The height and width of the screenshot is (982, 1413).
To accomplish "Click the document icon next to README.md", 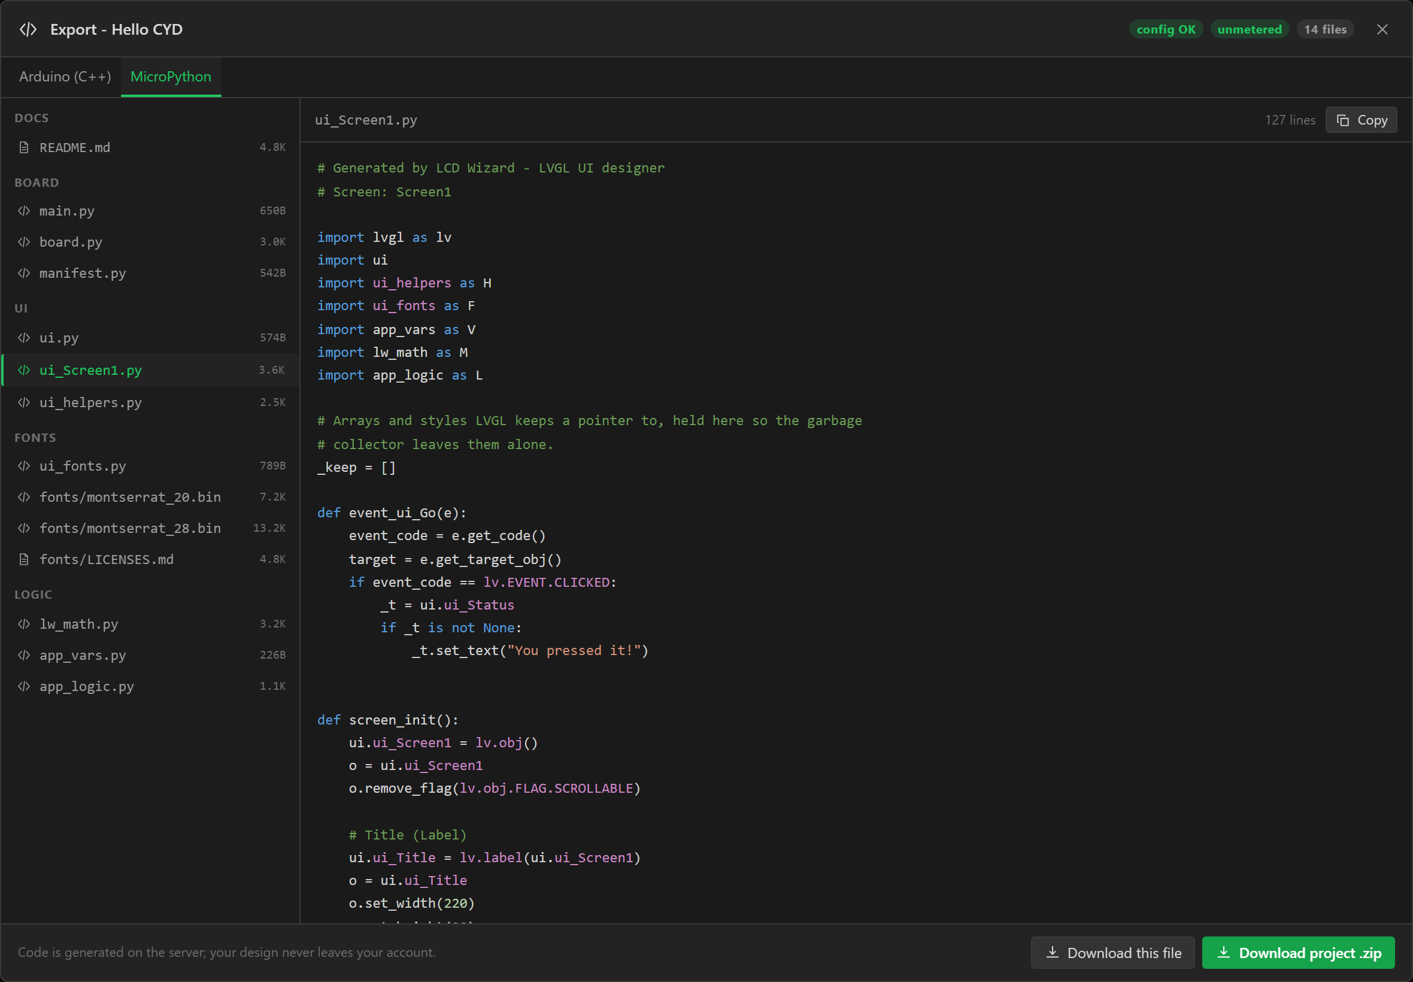I will [24, 148].
